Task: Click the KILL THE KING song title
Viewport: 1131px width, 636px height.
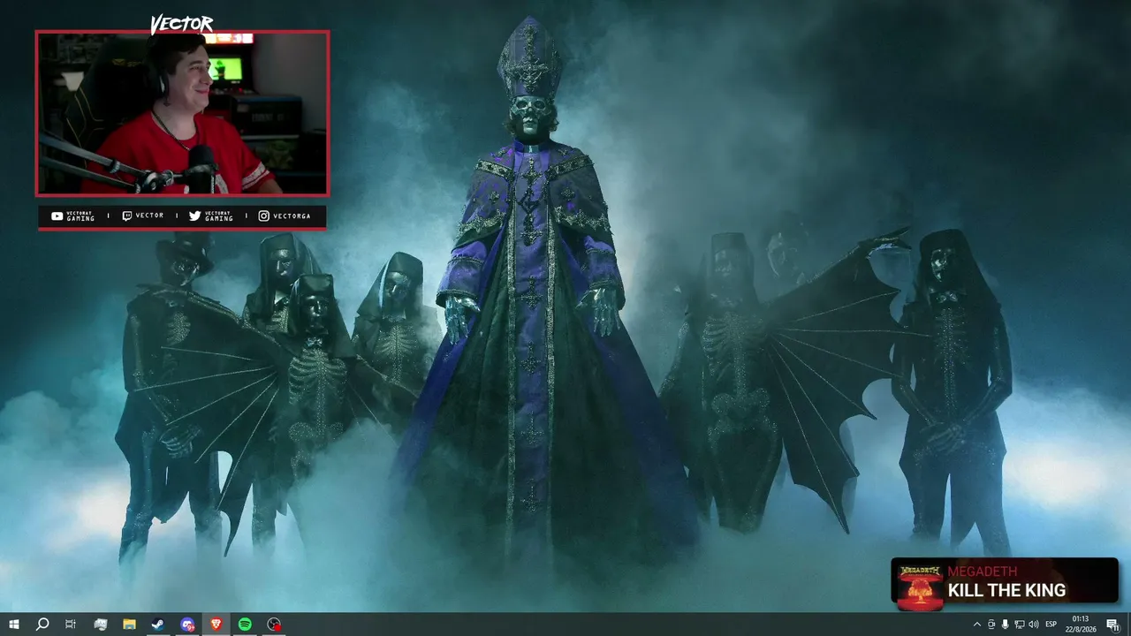Action: click(x=1006, y=590)
